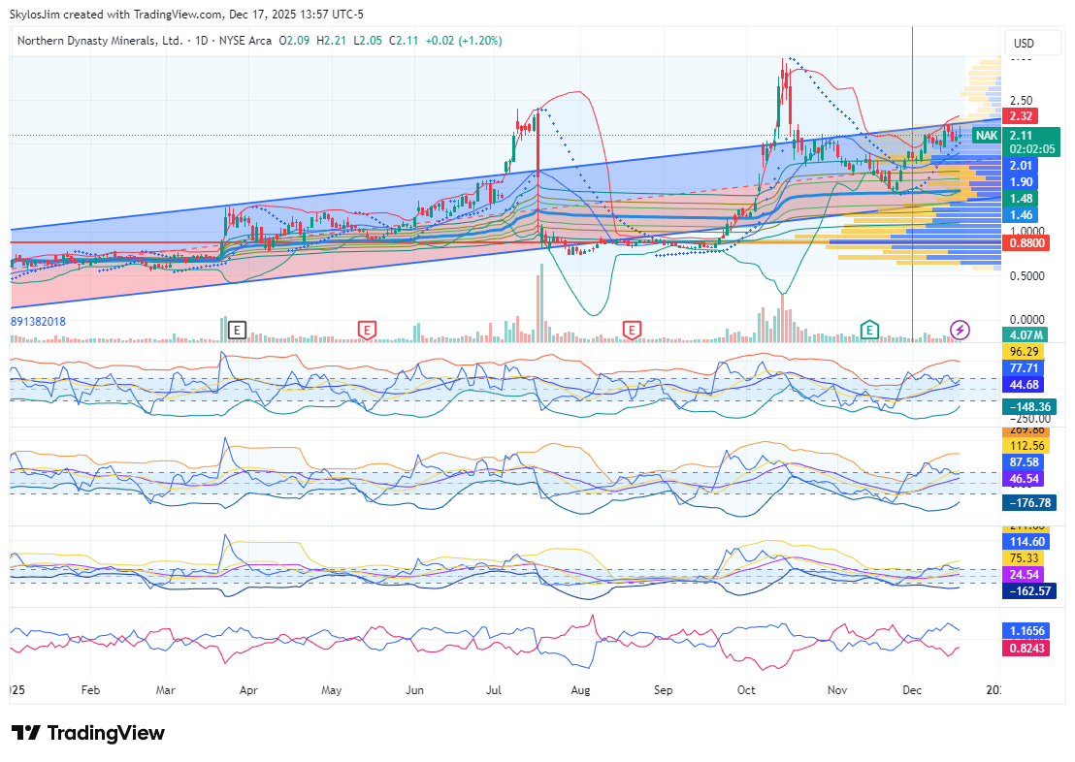Click the close value C2.11
Screen dimensions: 1075x762
[404, 41]
